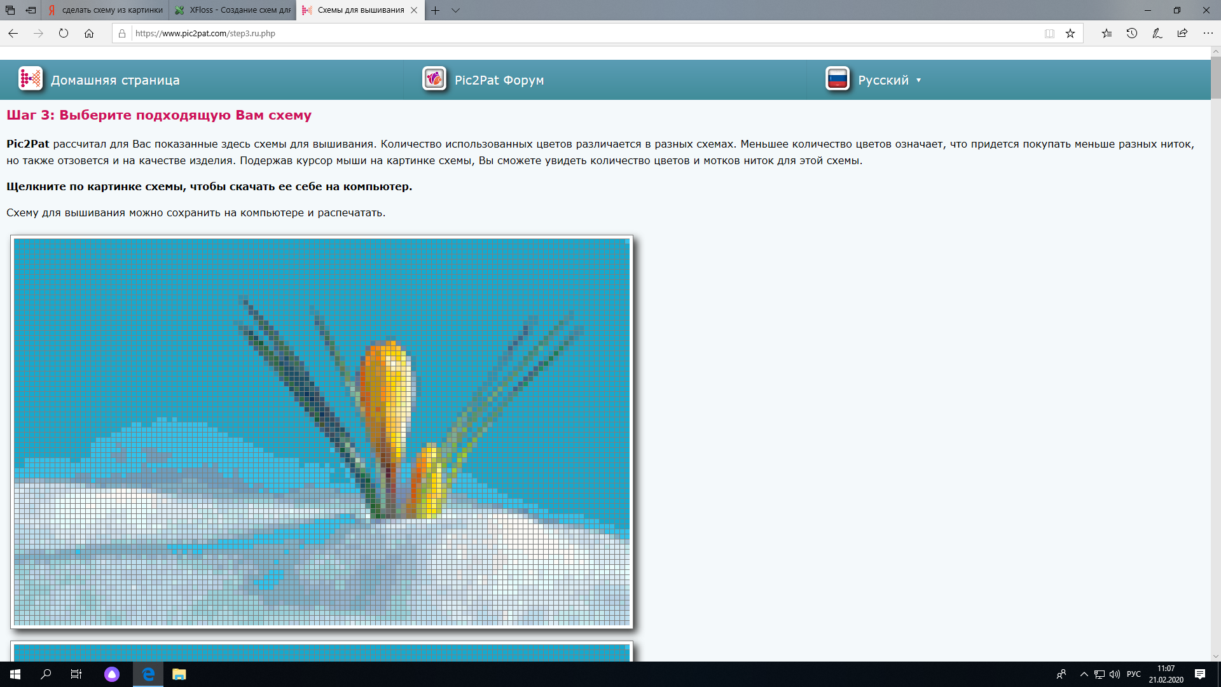1221x687 pixels.
Task: Click the Pic2Pat home page logo icon
Action: pyautogui.click(x=30, y=79)
